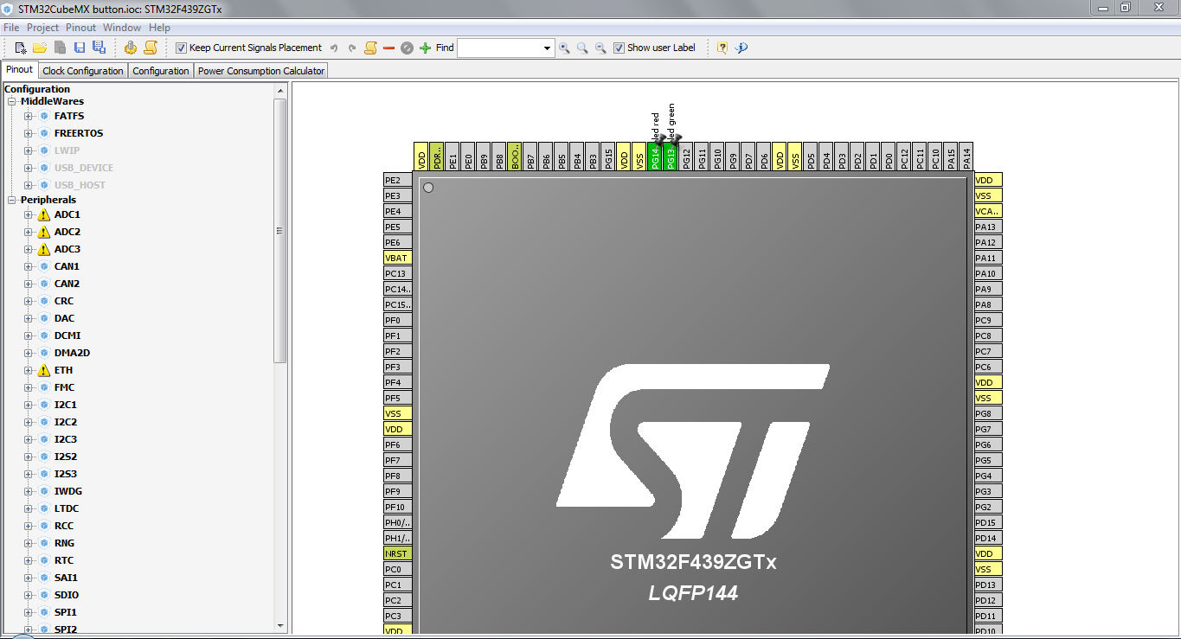The height and width of the screenshot is (639, 1181).
Task: Click into the Find text field
Action: [499, 48]
